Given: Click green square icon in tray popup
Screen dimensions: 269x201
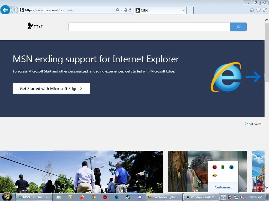Looking at the screenshot, I should 223,167.
